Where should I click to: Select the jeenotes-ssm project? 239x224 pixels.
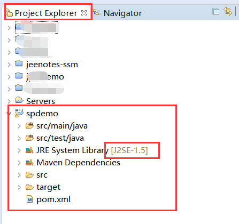52,65
